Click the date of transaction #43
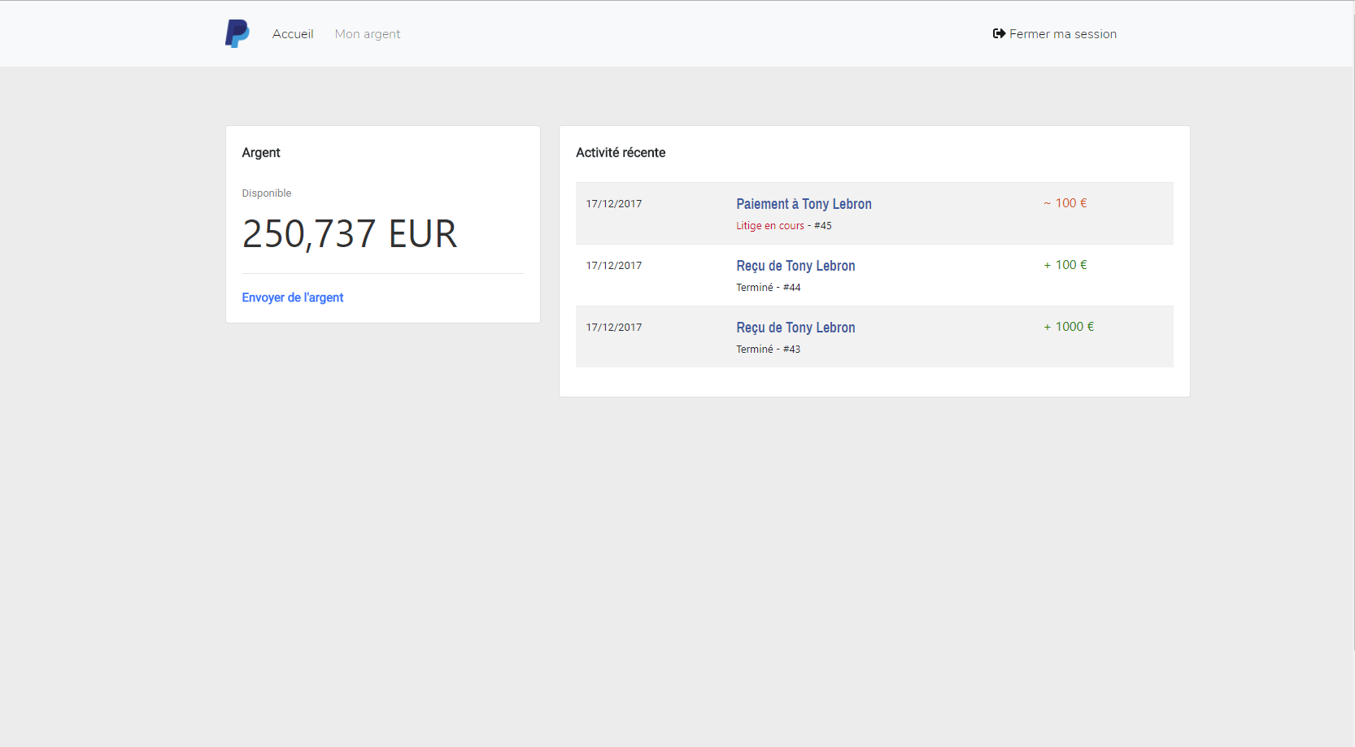This screenshot has height=747, width=1355. coord(614,328)
